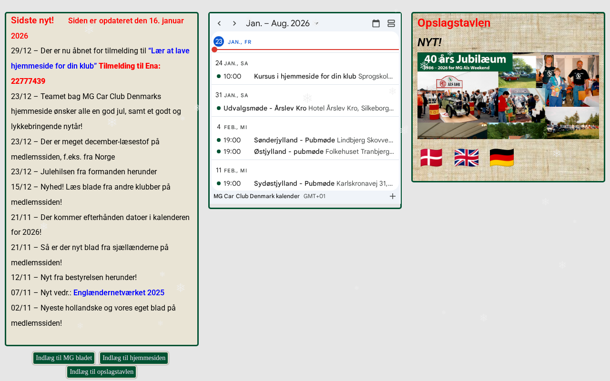Click 'Siden er opdateret den 16. januar 2026' text

[x=97, y=28]
